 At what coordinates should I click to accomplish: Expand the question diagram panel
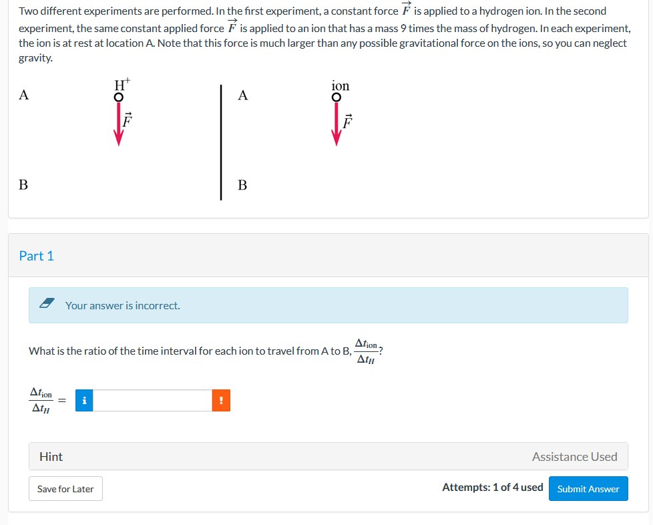coord(327,134)
